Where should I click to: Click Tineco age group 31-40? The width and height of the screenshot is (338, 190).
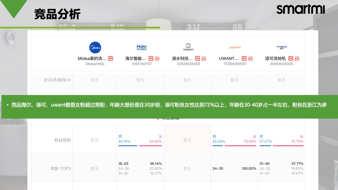pyautogui.click(x=264, y=164)
